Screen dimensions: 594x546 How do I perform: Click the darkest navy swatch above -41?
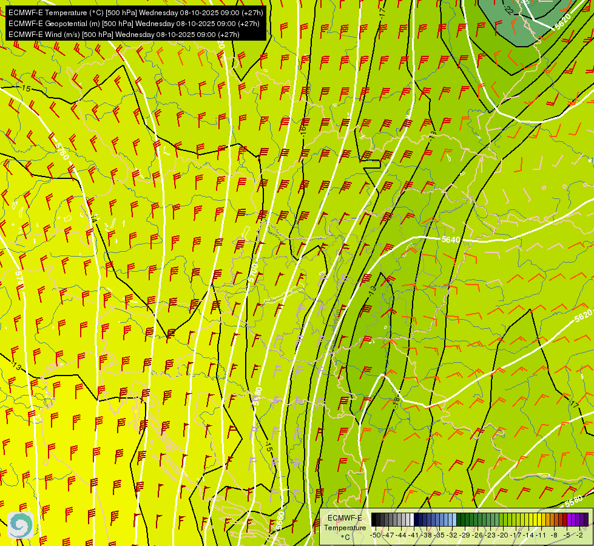click(x=416, y=519)
